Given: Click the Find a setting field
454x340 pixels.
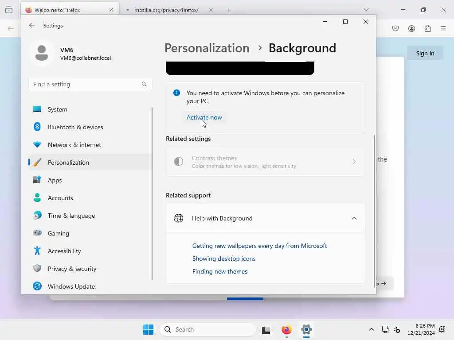Looking at the screenshot, I should (90, 84).
